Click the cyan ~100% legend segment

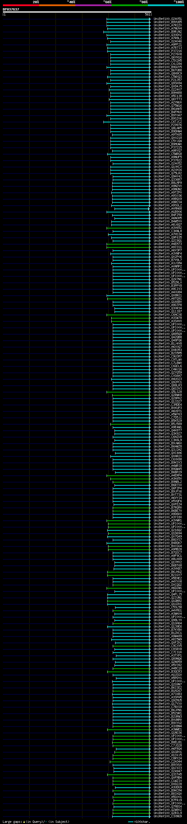166,5
